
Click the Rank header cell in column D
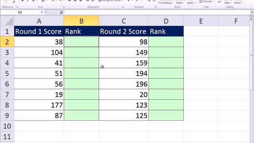point(166,31)
